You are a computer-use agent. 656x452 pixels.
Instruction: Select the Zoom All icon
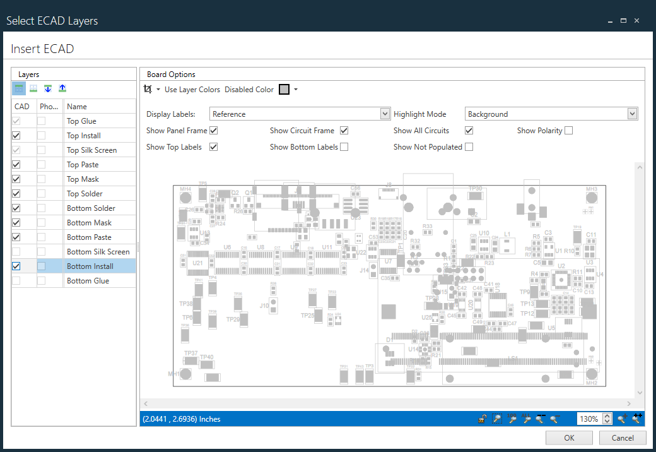click(x=526, y=419)
